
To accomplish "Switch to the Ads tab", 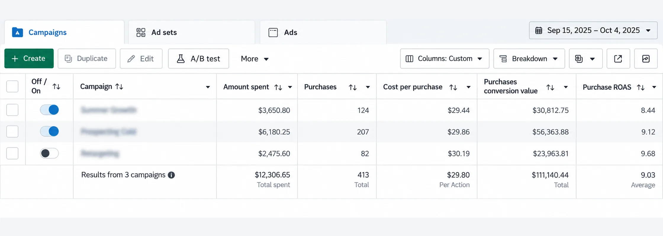I will coord(323,32).
